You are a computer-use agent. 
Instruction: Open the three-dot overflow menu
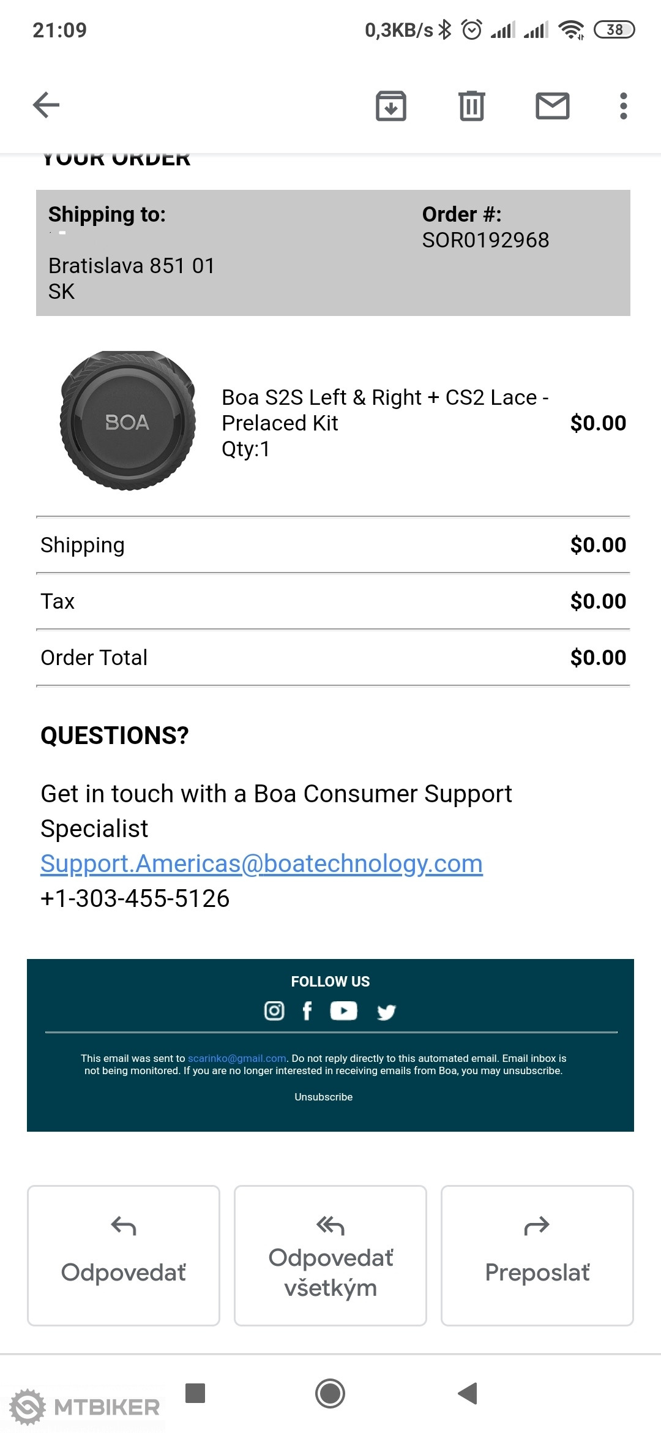click(623, 106)
